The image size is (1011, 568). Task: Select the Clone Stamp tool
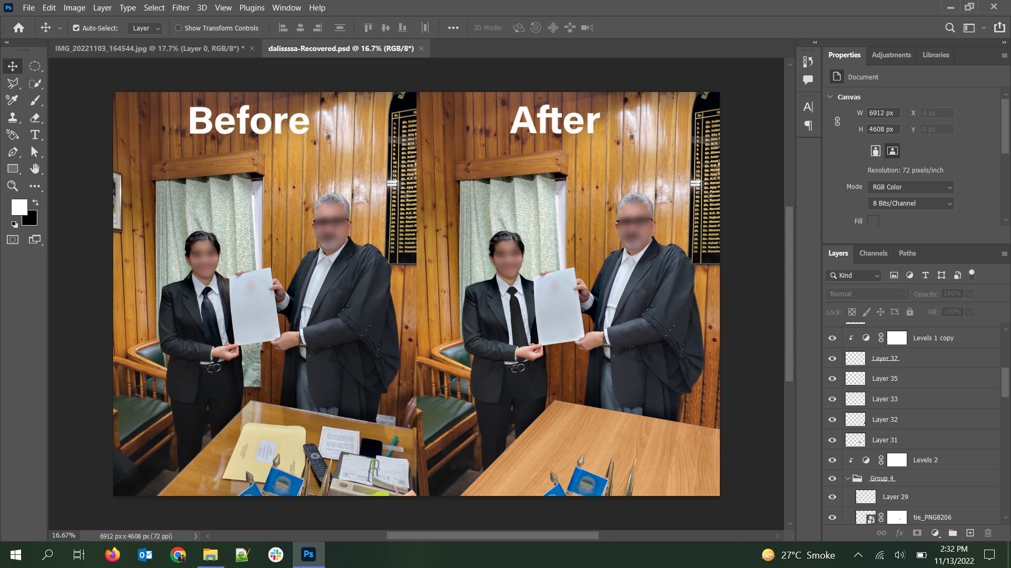pos(13,118)
